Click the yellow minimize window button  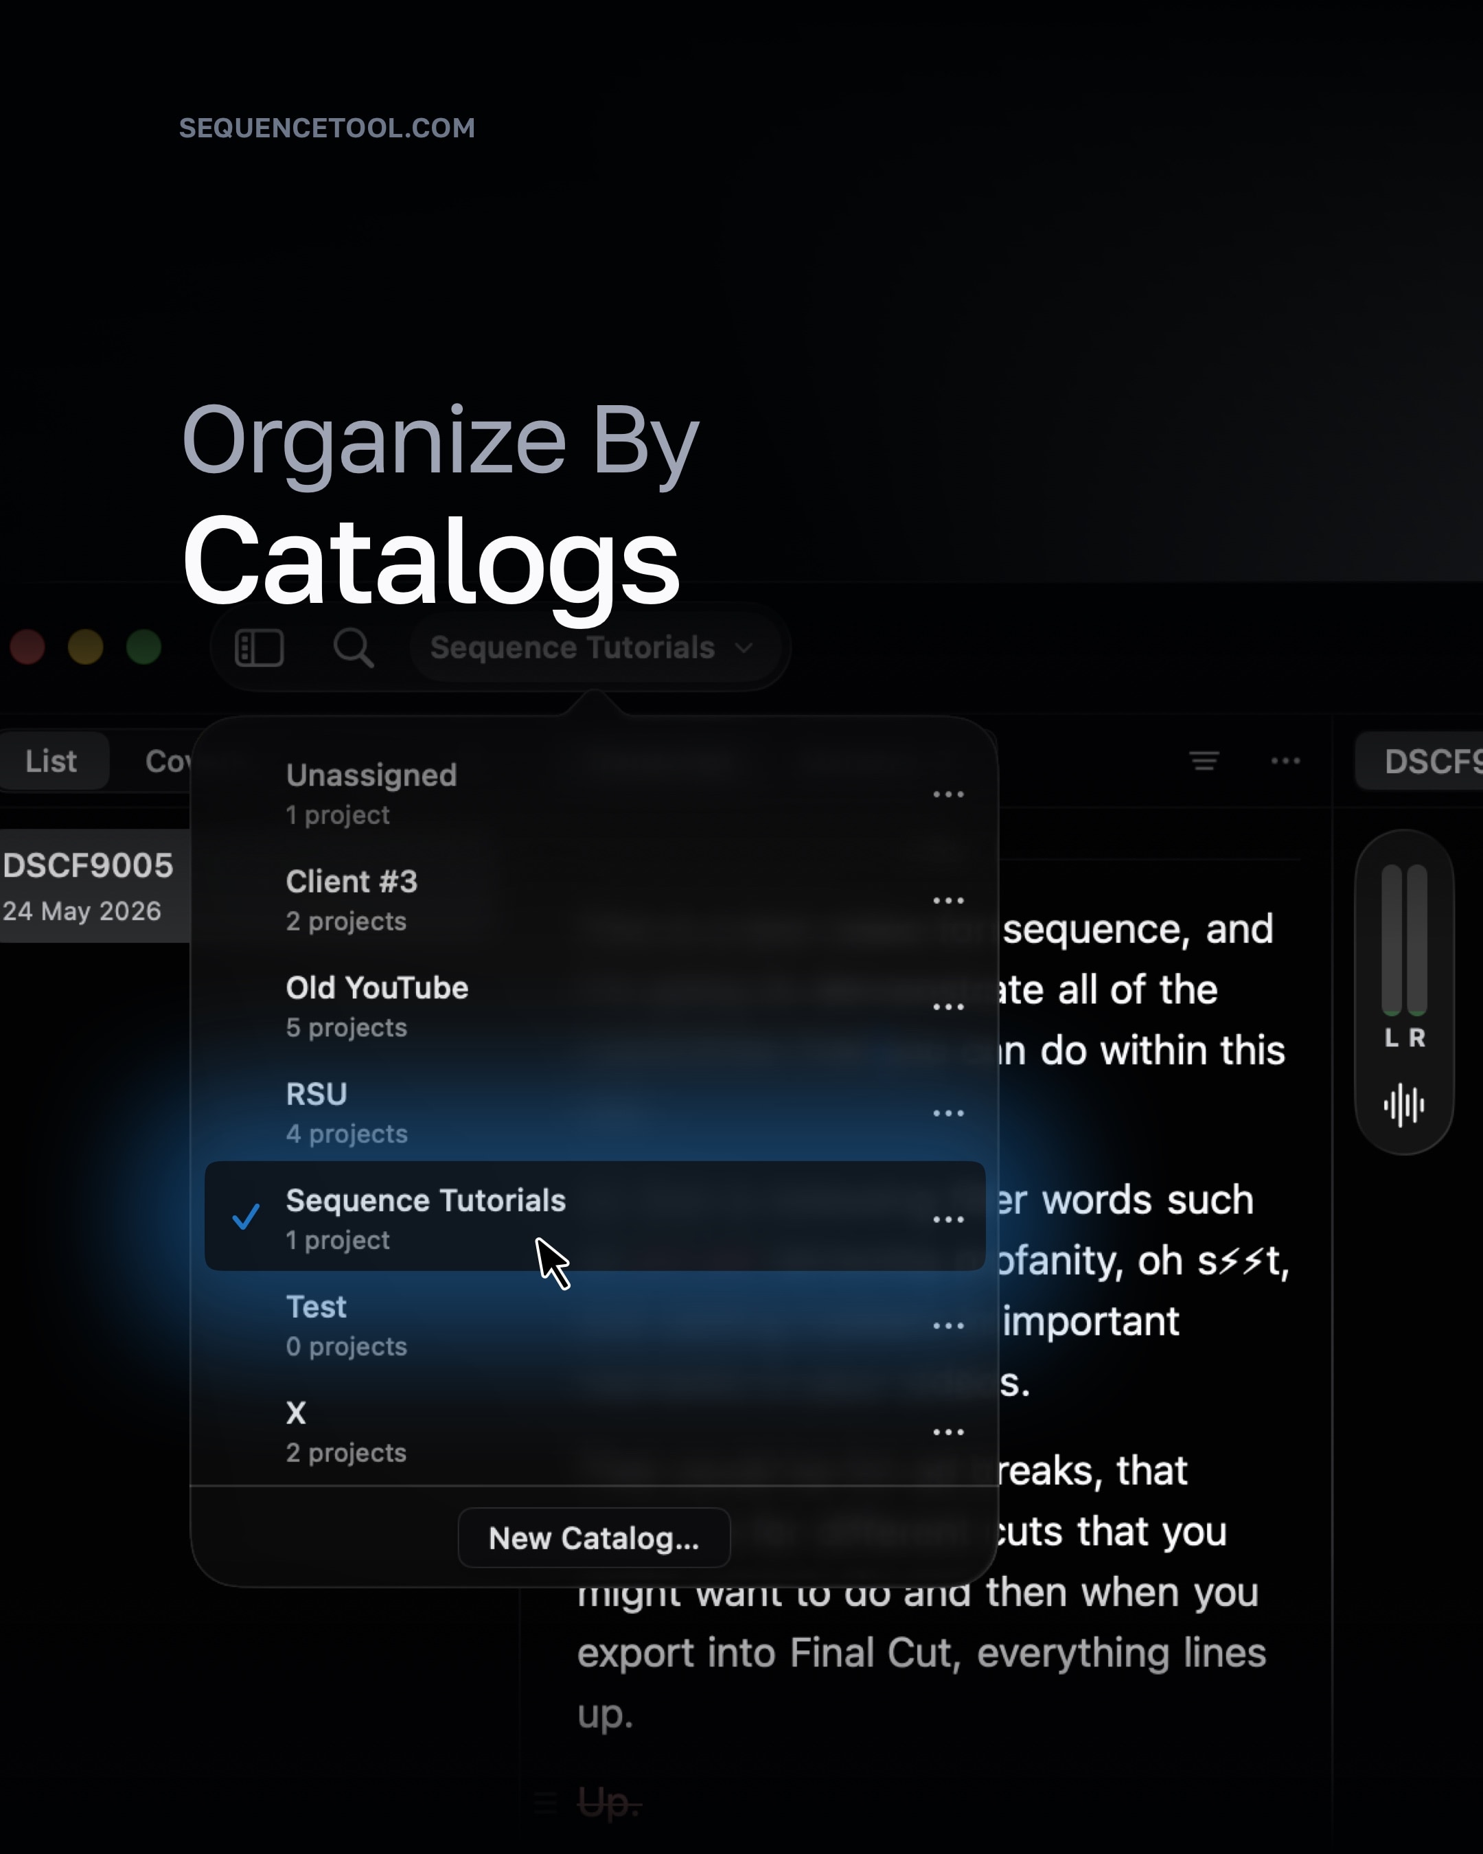85,648
